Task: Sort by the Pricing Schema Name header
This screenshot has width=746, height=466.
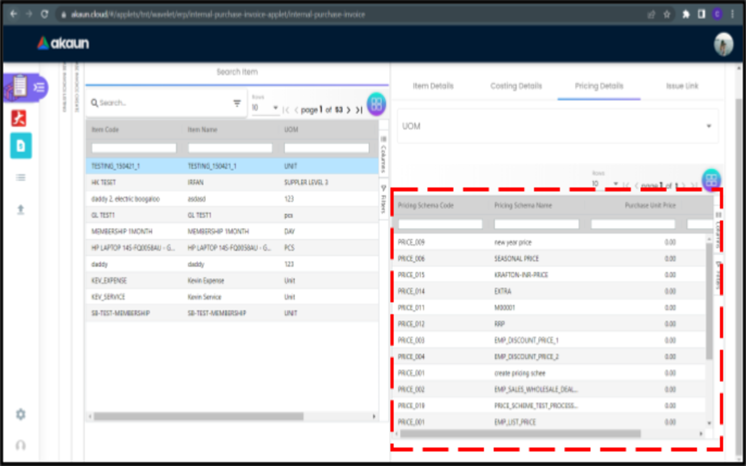Action: tap(523, 206)
